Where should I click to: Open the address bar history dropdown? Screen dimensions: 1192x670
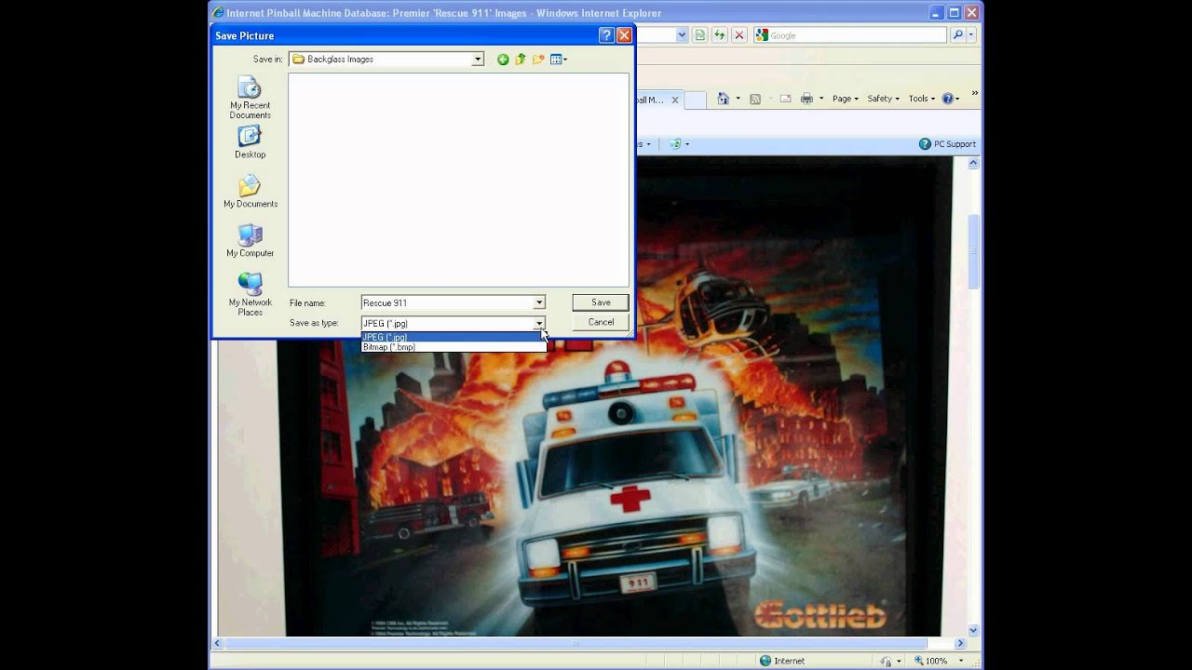(682, 35)
